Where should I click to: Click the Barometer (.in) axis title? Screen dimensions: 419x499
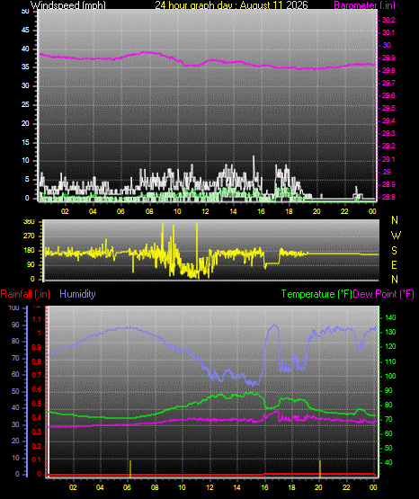(365, 4)
